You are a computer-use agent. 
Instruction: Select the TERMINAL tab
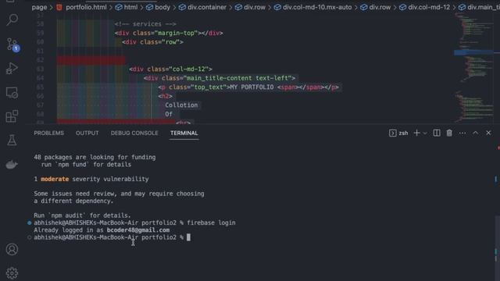(x=184, y=133)
